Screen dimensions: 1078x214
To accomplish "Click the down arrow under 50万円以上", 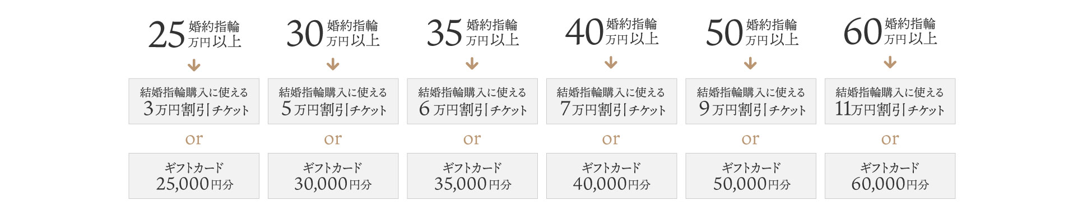I will coord(751,63).
